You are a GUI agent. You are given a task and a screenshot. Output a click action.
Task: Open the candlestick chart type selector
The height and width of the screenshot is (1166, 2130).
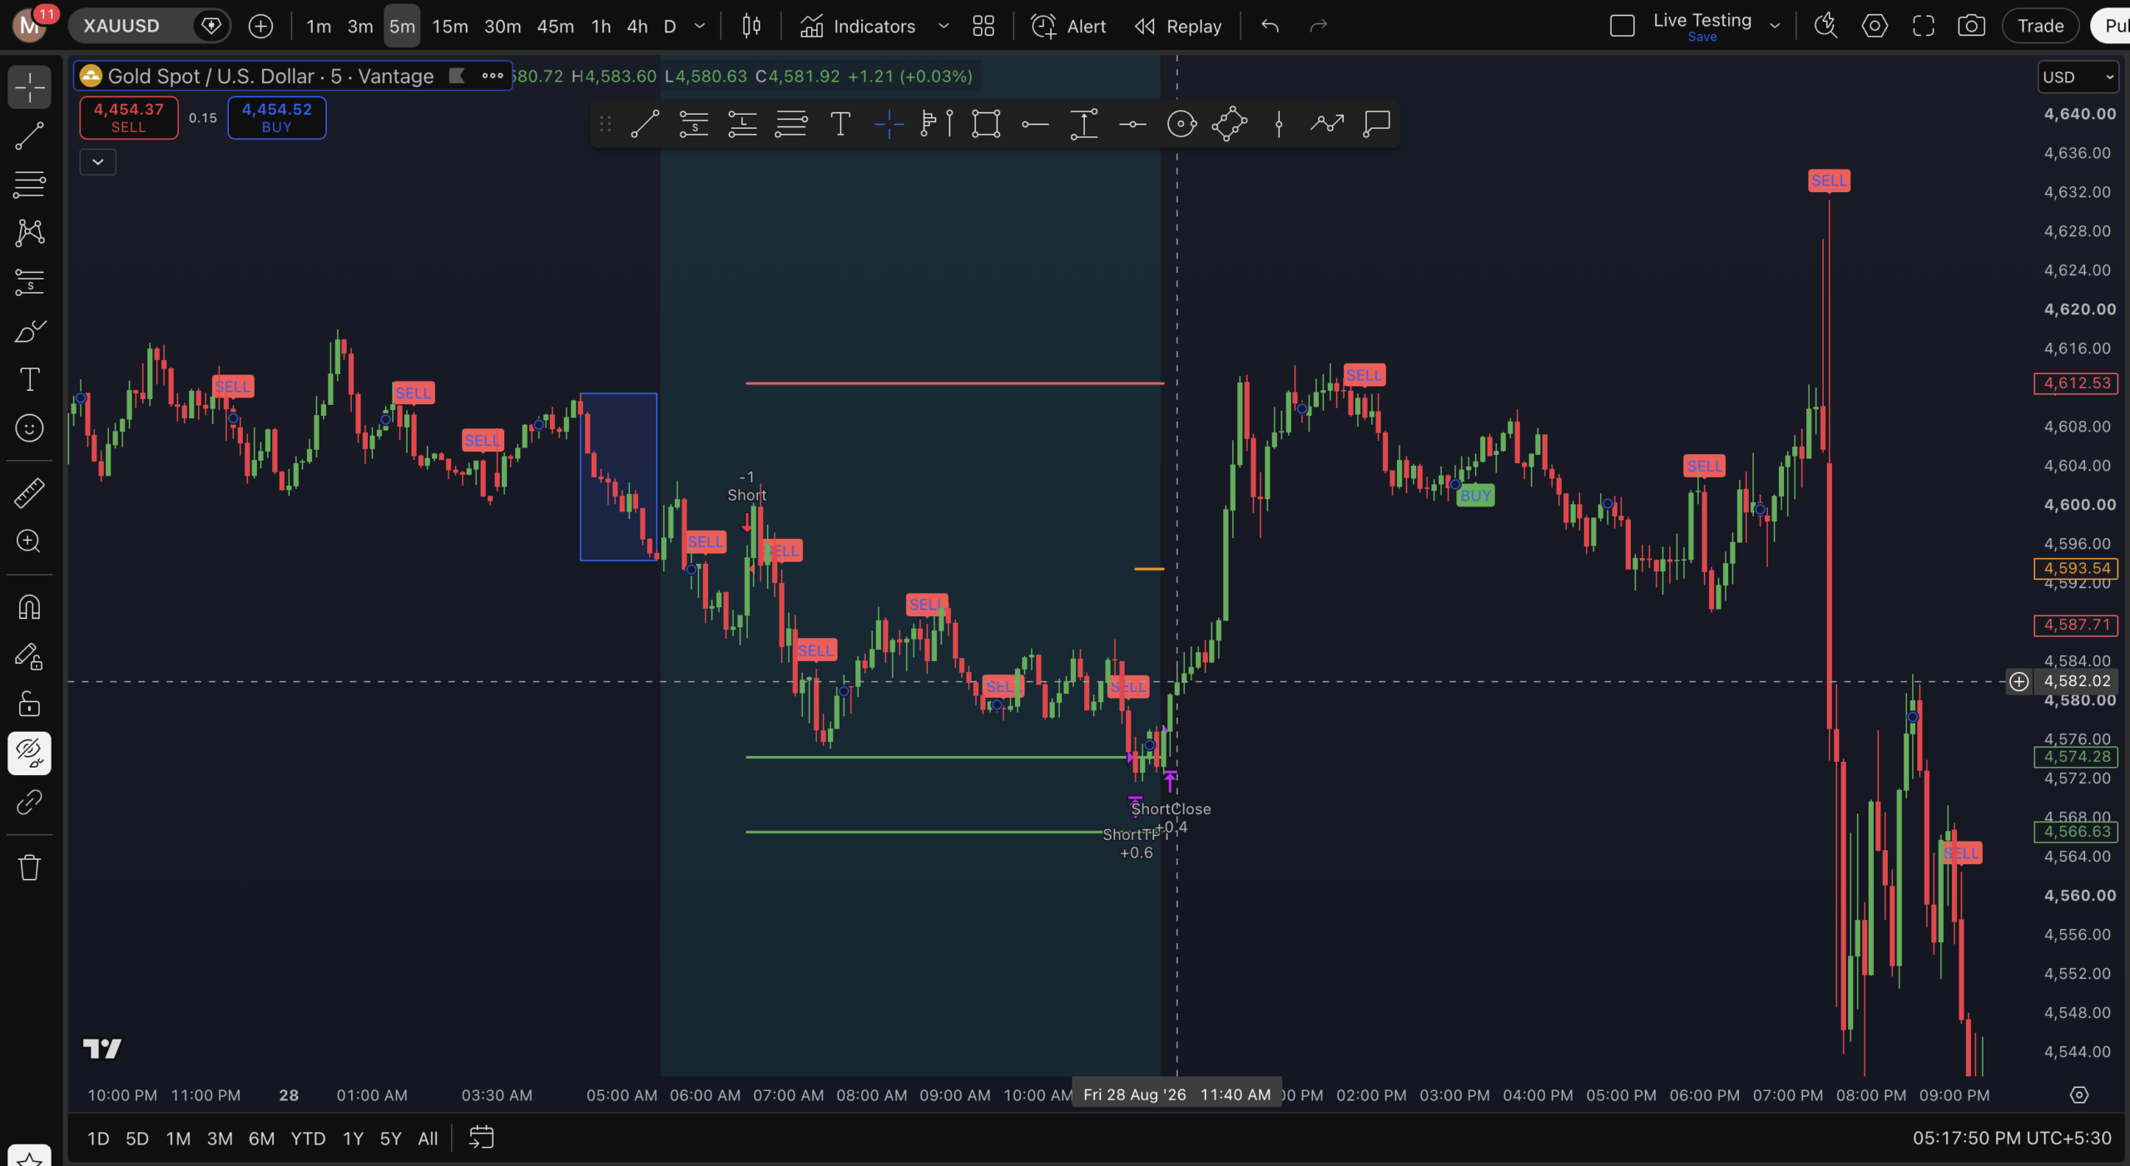(x=751, y=26)
